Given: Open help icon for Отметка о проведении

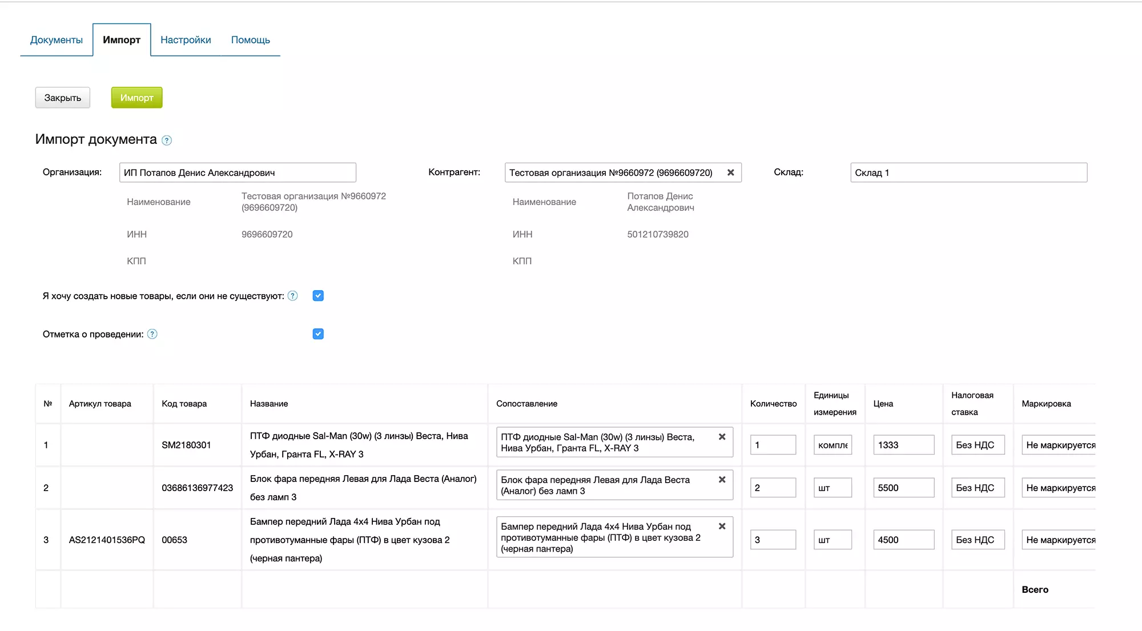Looking at the screenshot, I should [152, 334].
